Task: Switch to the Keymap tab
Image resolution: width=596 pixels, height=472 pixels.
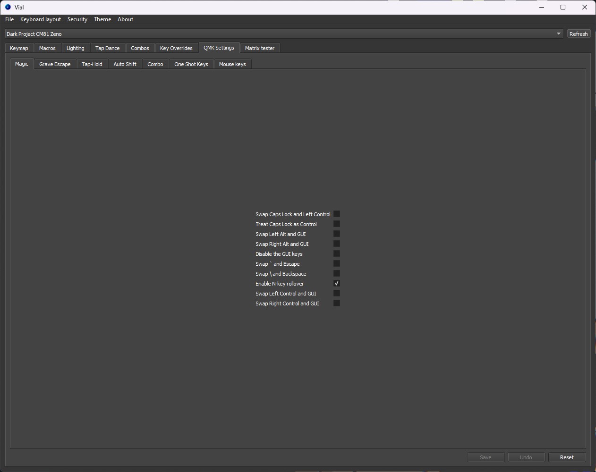Action: point(19,48)
